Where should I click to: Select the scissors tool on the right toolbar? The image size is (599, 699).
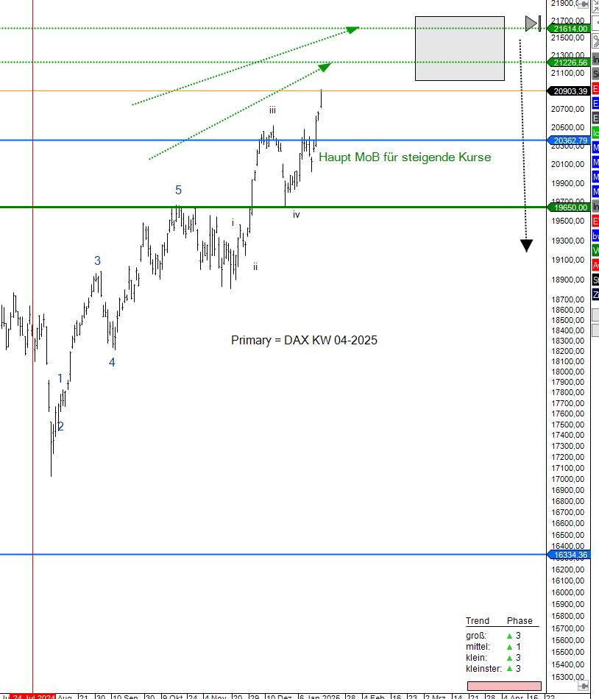point(593,40)
